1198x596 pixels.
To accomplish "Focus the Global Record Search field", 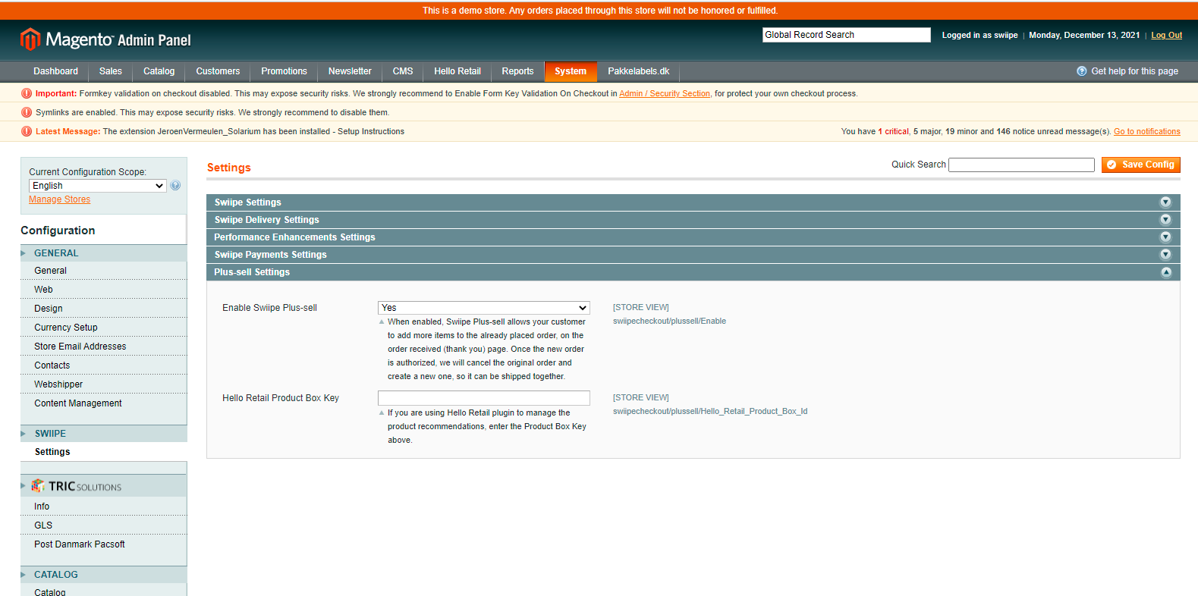I will [x=846, y=35].
